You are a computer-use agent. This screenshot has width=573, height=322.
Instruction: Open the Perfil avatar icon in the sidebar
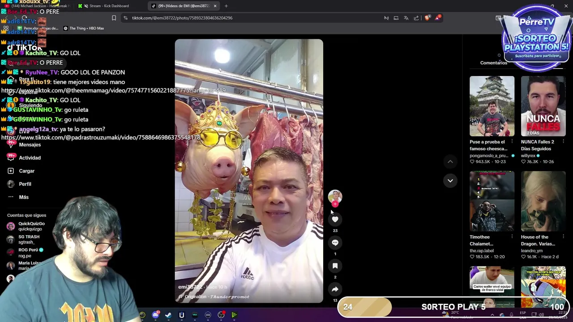pos(11,184)
